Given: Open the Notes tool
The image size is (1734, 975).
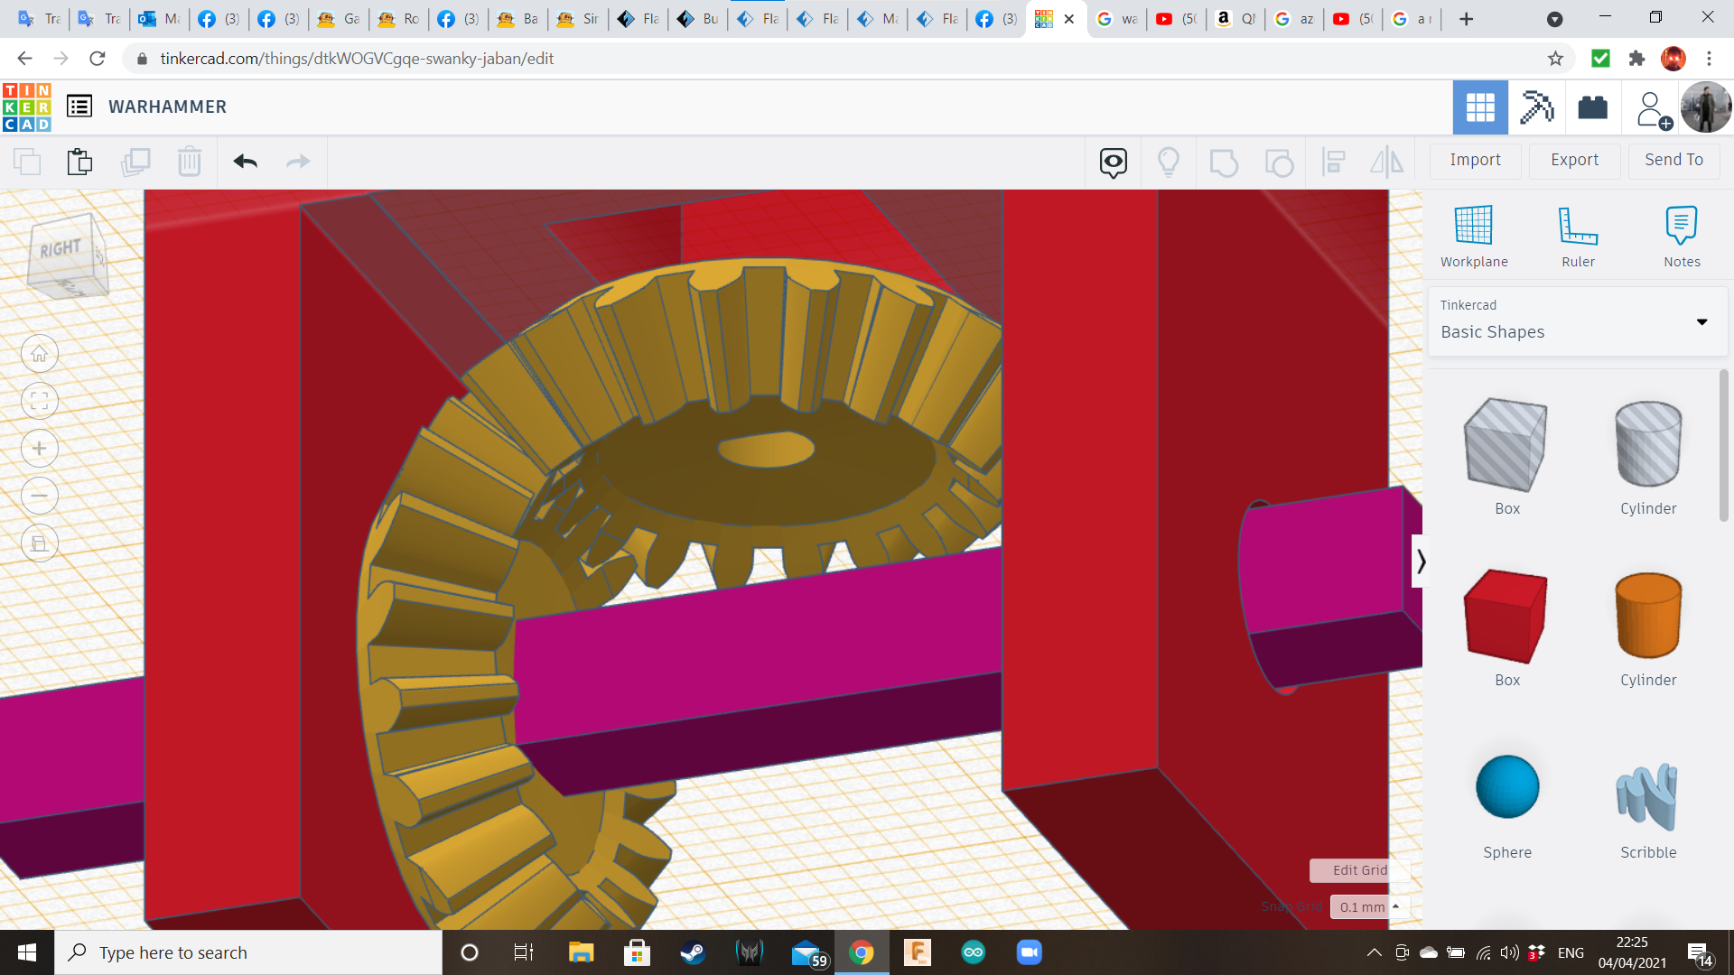Looking at the screenshot, I should coord(1682,226).
